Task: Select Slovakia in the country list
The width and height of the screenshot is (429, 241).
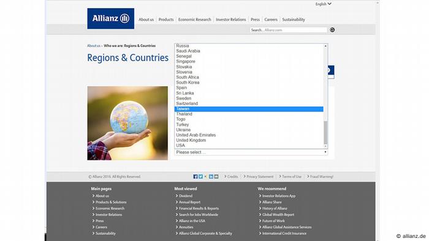Action: pyautogui.click(x=249, y=67)
